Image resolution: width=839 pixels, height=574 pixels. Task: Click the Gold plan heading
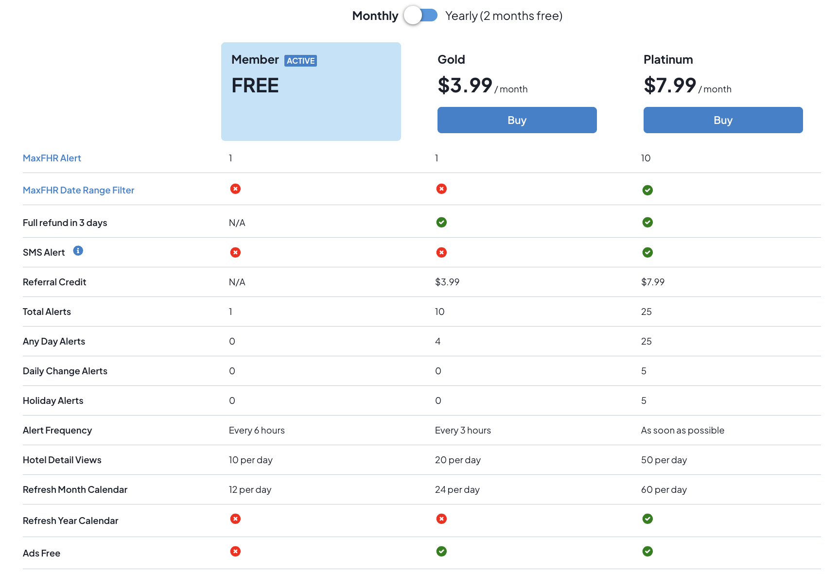pyautogui.click(x=451, y=59)
